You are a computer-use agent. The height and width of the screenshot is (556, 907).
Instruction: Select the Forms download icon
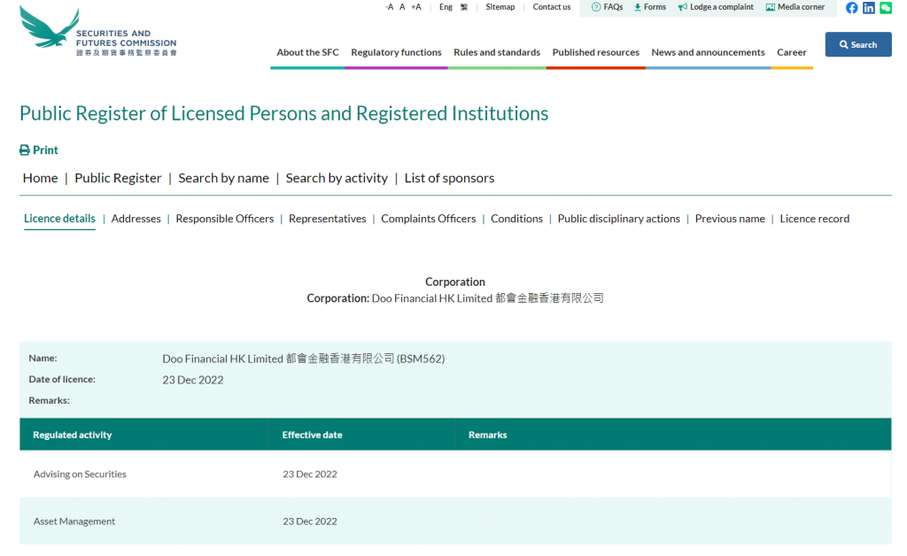coord(637,7)
